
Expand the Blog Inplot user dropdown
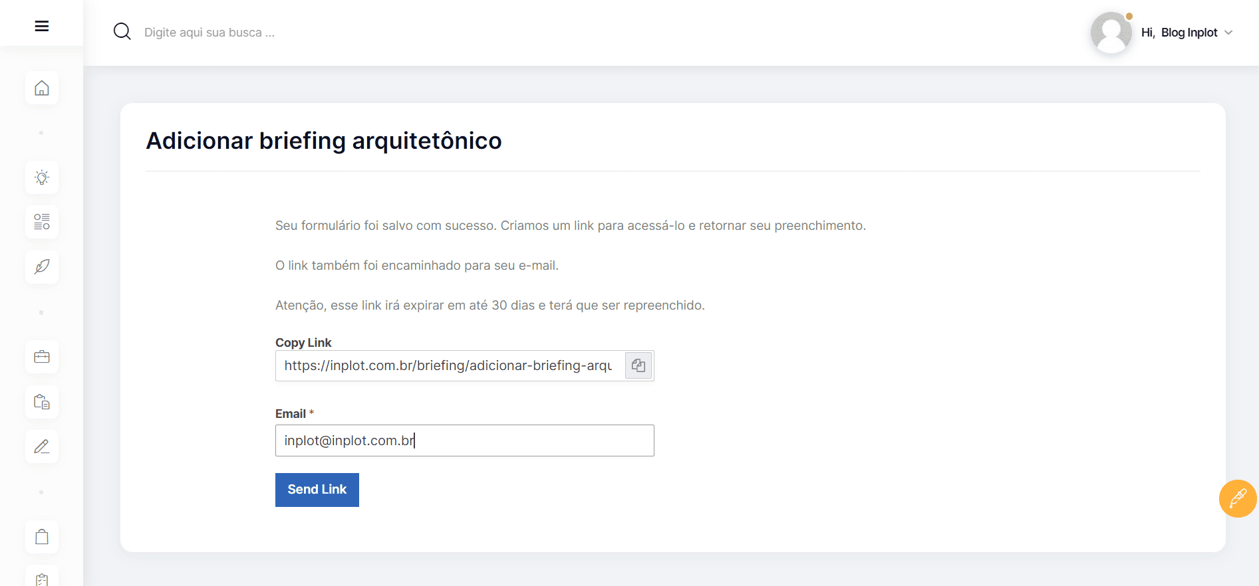[x=1228, y=33]
